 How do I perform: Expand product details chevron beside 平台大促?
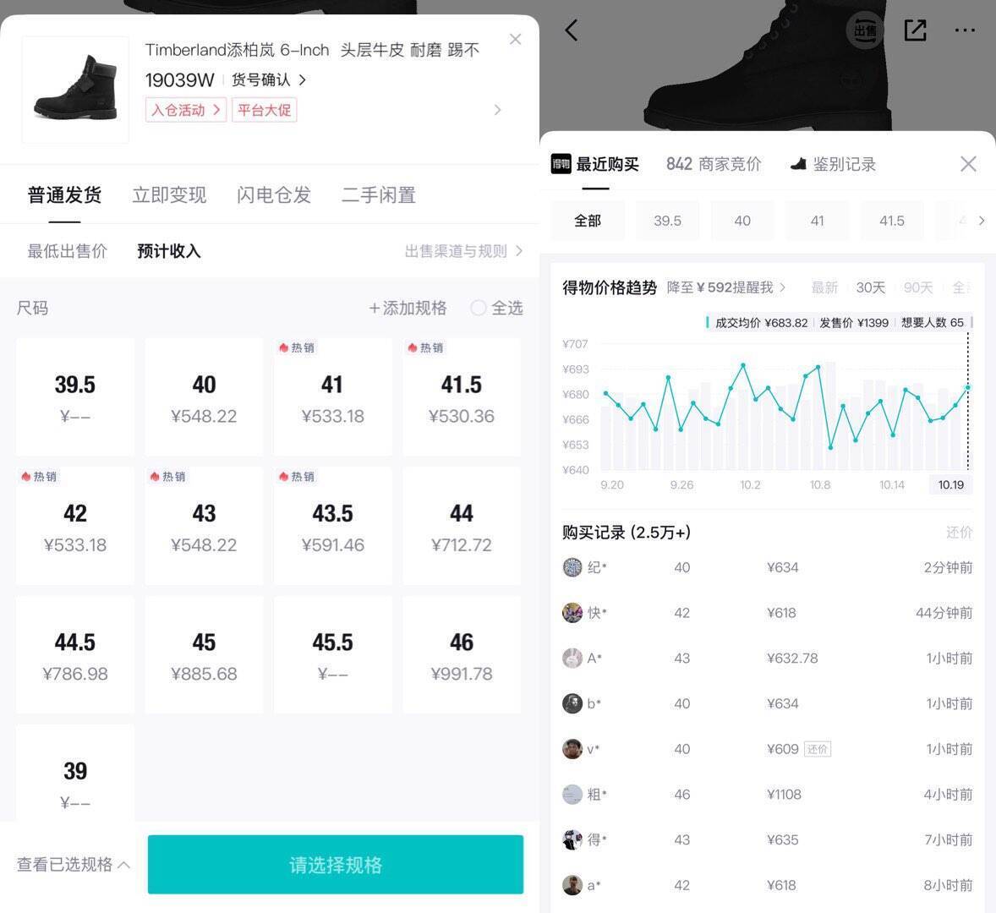[497, 110]
